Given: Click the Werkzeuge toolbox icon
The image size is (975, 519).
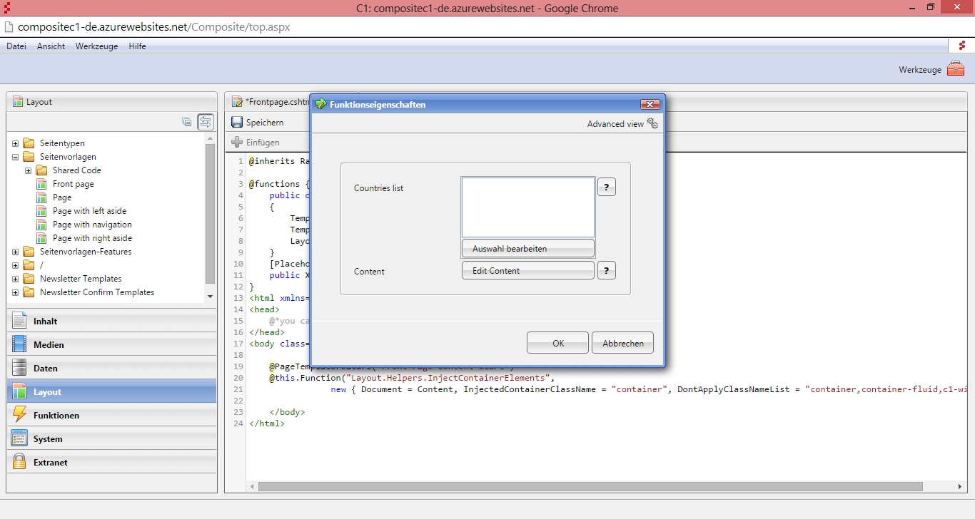Looking at the screenshot, I should click(956, 69).
